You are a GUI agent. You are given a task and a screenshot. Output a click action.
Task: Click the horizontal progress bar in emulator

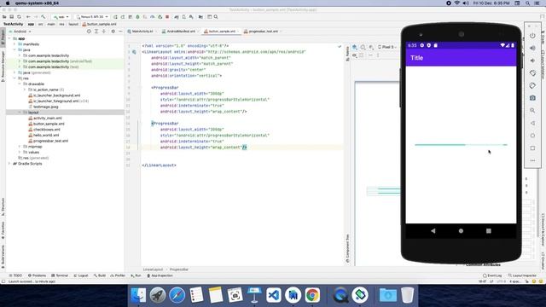point(461,145)
